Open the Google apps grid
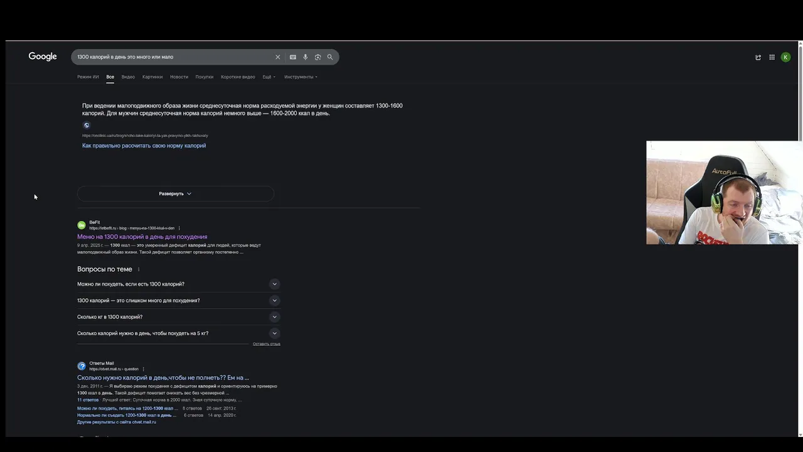 pyautogui.click(x=772, y=57)
